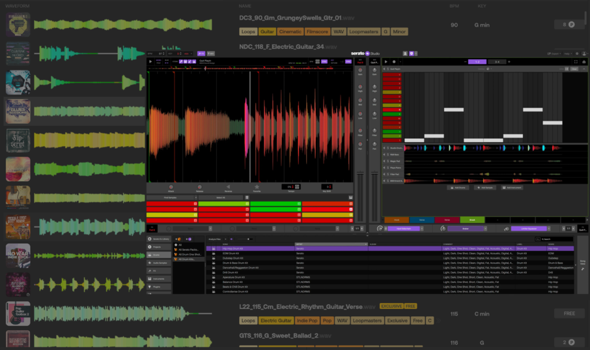Image resolution: width=590 pixels, height=350 pixels.
Task: Open the user account icon
Action: coord(583,53)
